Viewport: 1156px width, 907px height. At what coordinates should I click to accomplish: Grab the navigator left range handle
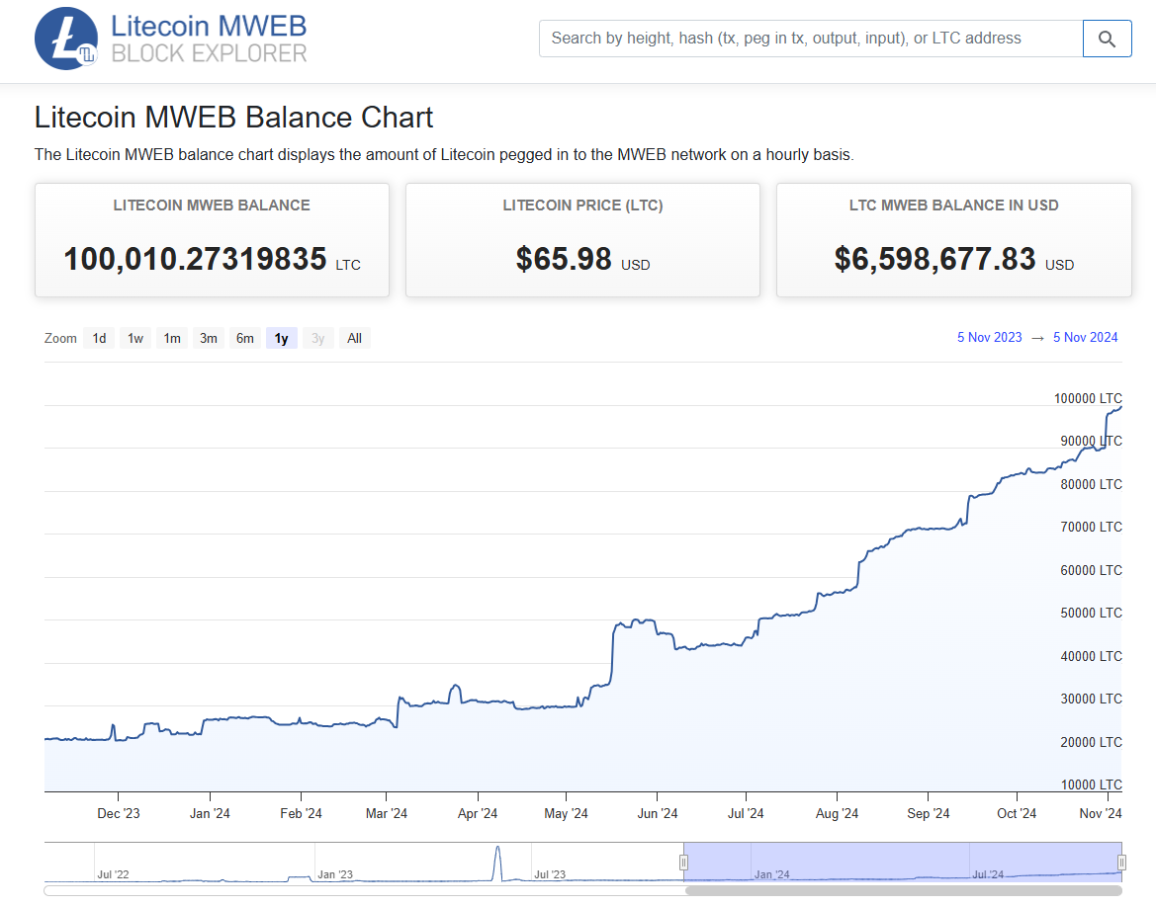pyautogui.click(x=683, y=863)
